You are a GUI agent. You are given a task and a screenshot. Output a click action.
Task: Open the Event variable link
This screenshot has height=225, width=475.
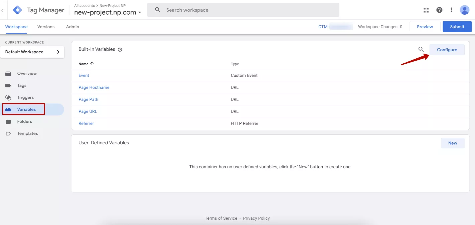[x=84, y=75]
